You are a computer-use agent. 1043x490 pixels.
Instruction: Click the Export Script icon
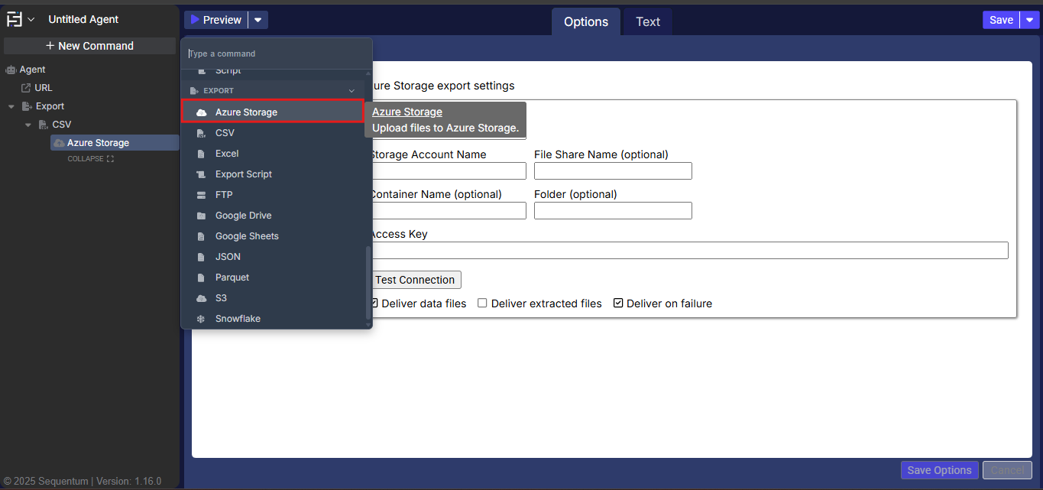201,174
